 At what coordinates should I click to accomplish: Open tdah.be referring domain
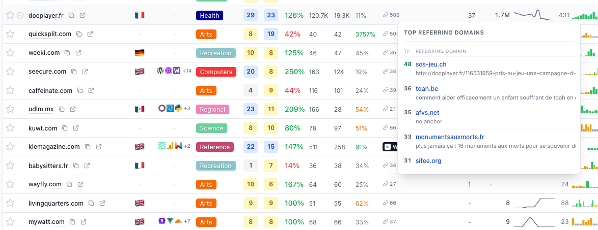tap(427, 88)
